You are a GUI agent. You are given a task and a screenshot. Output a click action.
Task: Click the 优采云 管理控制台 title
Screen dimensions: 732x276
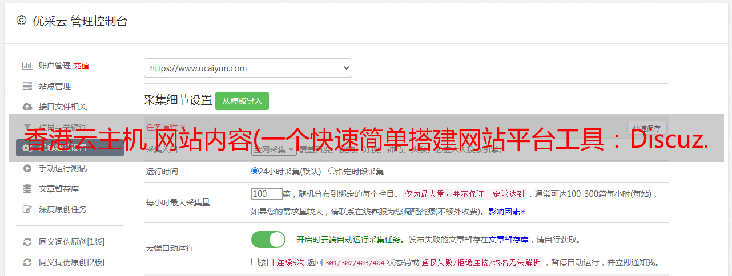pyautogui.click(x=79, y=21)
